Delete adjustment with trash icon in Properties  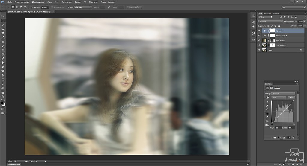click(293, 138)
